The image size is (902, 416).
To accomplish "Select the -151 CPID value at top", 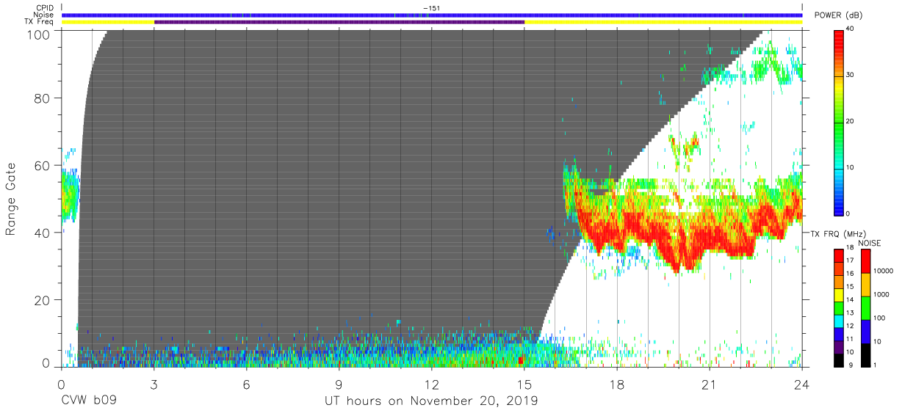I will click(432, 8).
